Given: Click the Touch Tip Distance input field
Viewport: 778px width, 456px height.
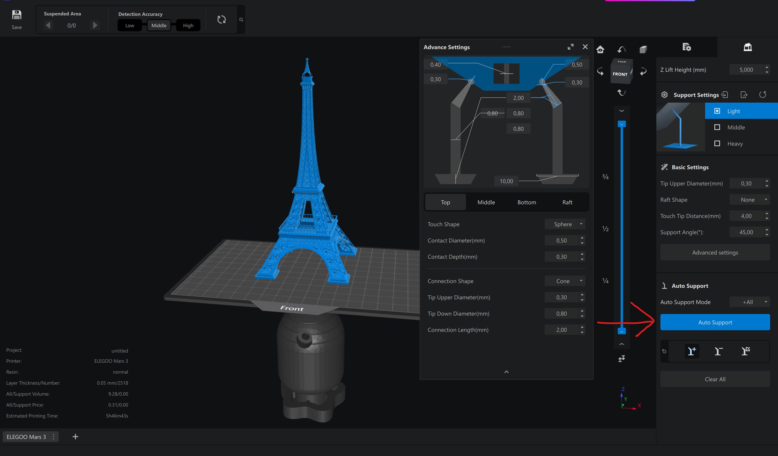Looking at the screenshot, I should pos(746,216).
